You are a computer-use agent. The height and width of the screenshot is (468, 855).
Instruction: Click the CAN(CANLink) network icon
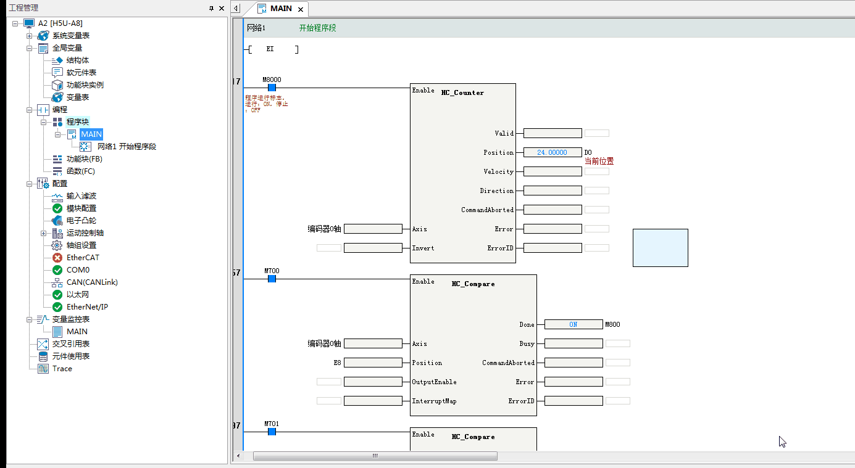pos(57,282)
